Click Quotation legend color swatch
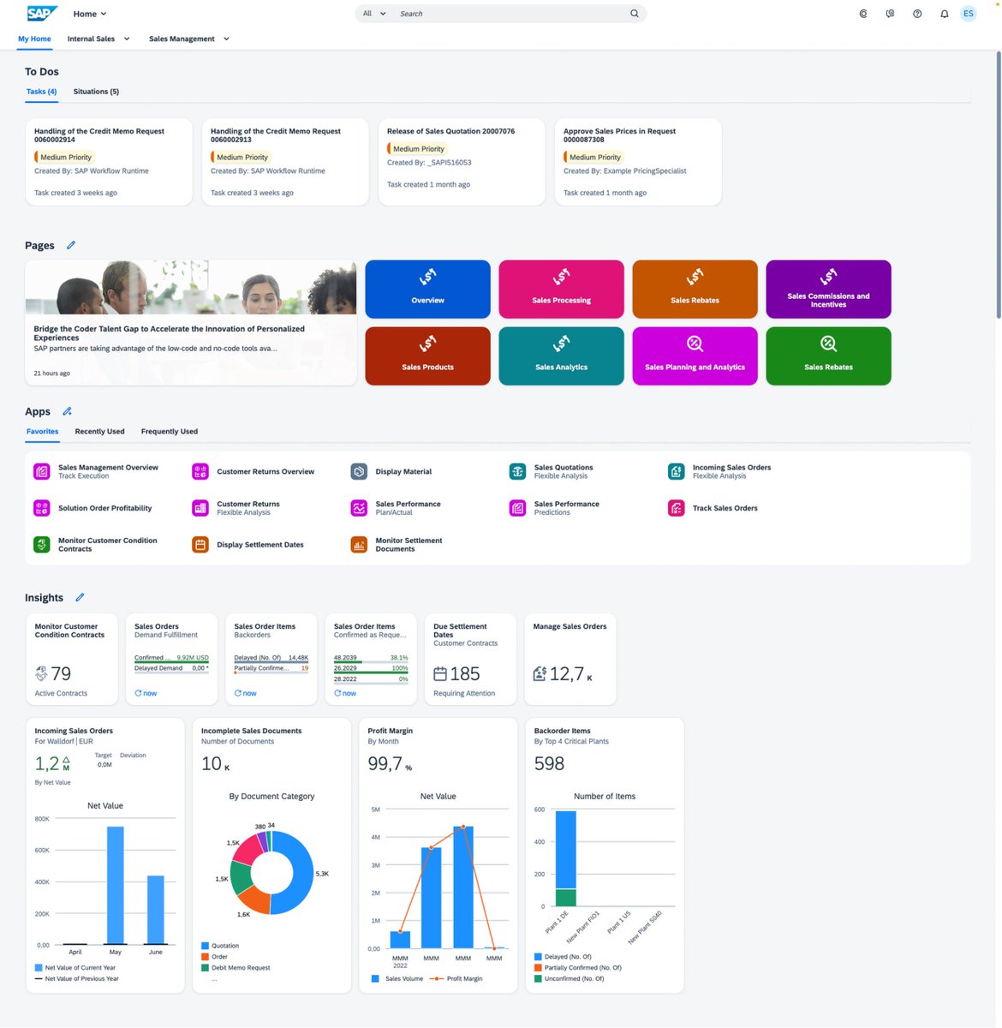This screenshot has width=1002, height=1028. click(x=205, y=946)
